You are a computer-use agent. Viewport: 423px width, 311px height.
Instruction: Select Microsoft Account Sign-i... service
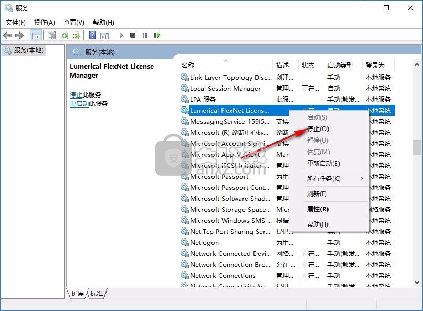coord(229,143)
